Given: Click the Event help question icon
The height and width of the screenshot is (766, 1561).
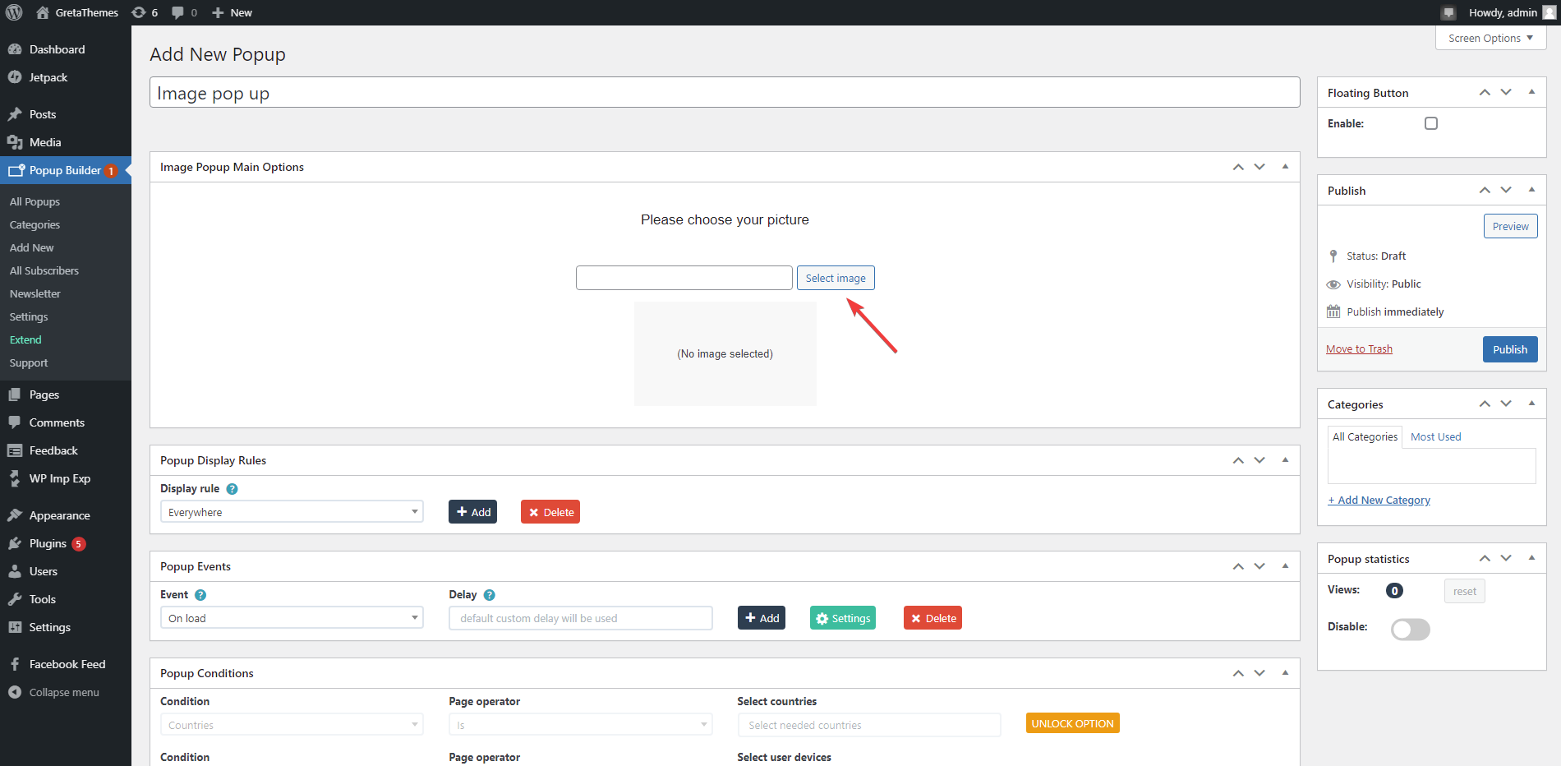Looking at the screenshot, I should [200, 595].
